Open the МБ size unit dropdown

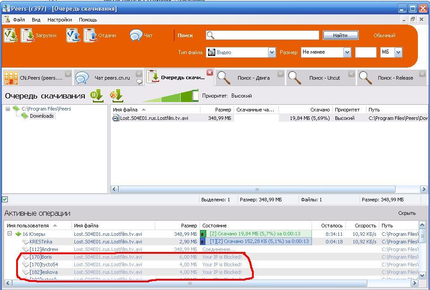[398, 52]
